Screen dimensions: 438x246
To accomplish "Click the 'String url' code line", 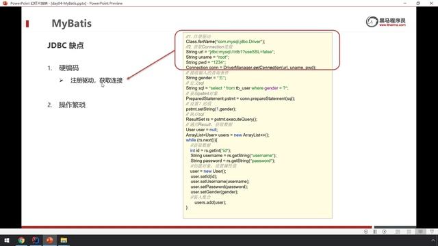I will (x=230, y=52).
